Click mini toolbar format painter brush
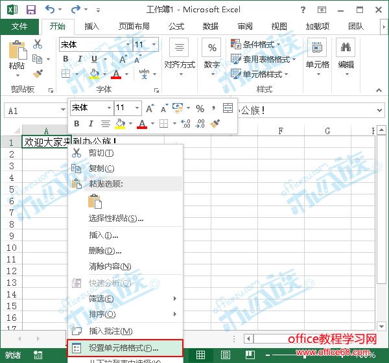Image resolution: width=389 pixels, height=363 pixels. pos(215,123)
